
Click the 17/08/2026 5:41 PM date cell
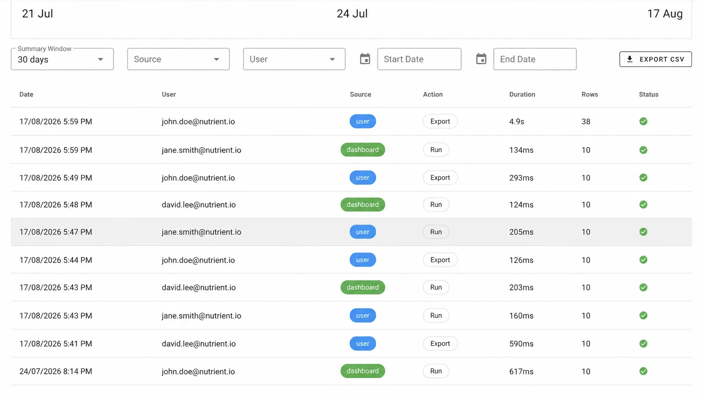pyautogui.click(x=55, y=344)
